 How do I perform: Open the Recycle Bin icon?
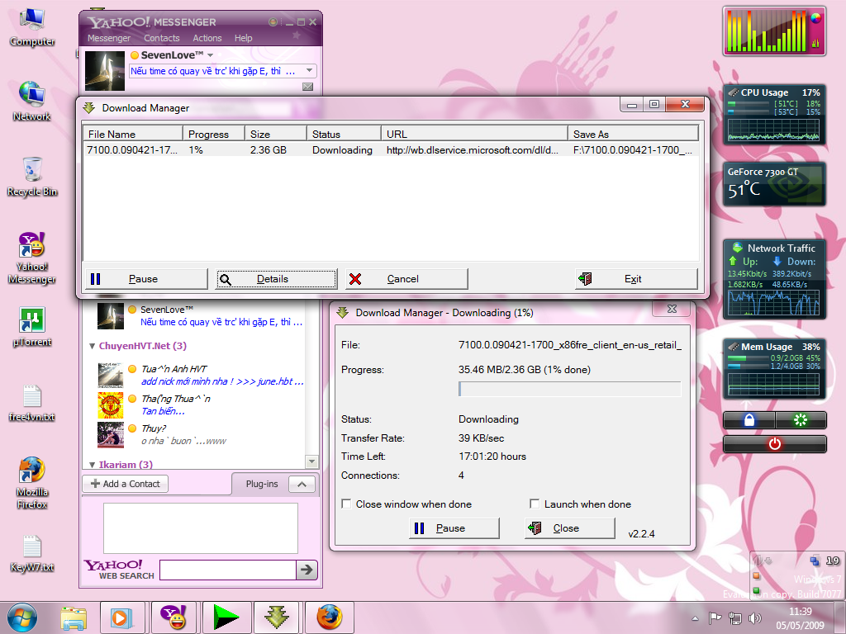pos(32,171)
